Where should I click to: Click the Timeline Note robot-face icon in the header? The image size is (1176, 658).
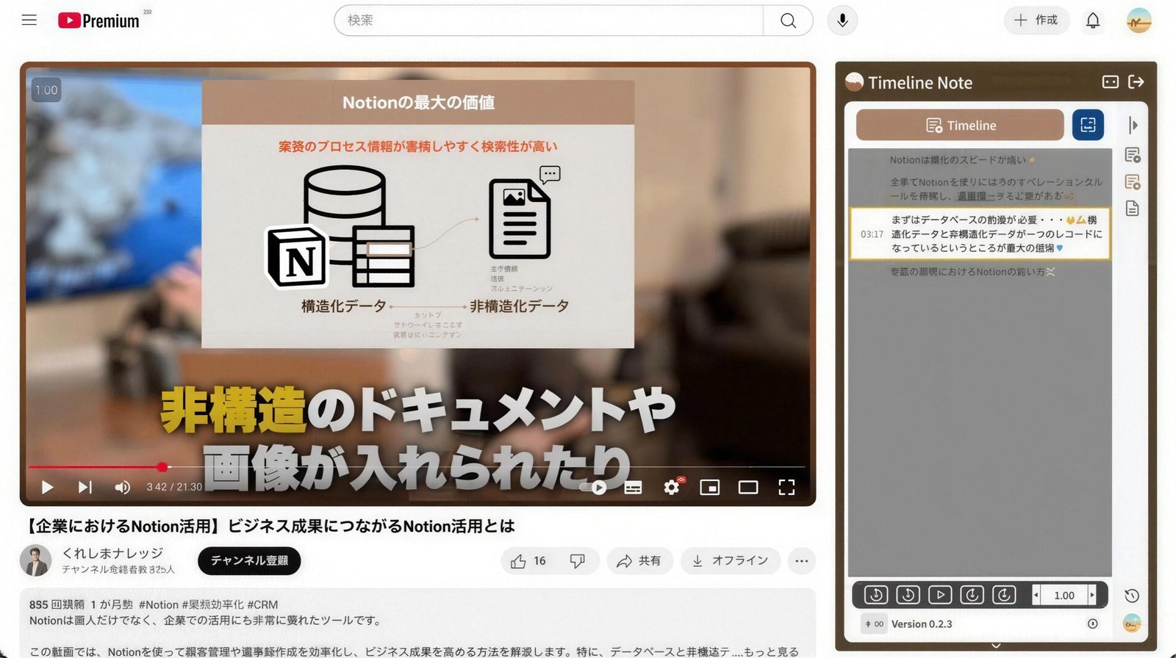1110,82
